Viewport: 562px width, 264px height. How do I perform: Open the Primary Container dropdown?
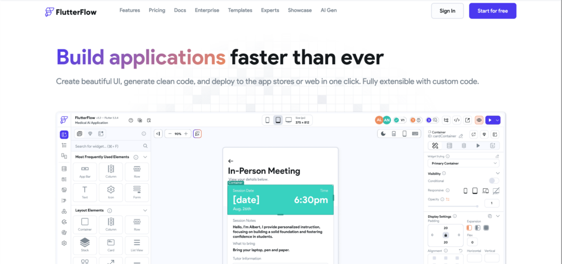[x=463, y=164]
